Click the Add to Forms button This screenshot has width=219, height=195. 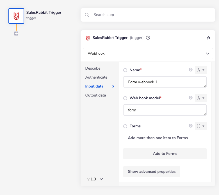tap(165, 153)
